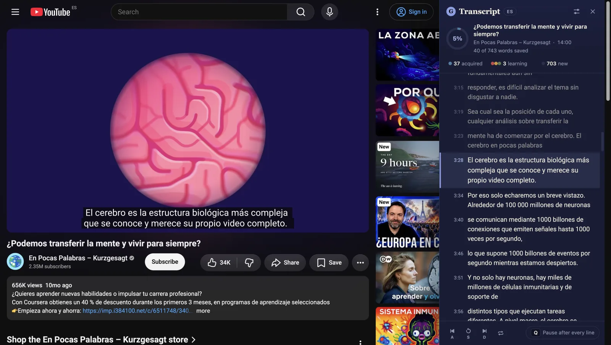Save the video to a playlist
This screenshot has width=611, height=345.
329,263
